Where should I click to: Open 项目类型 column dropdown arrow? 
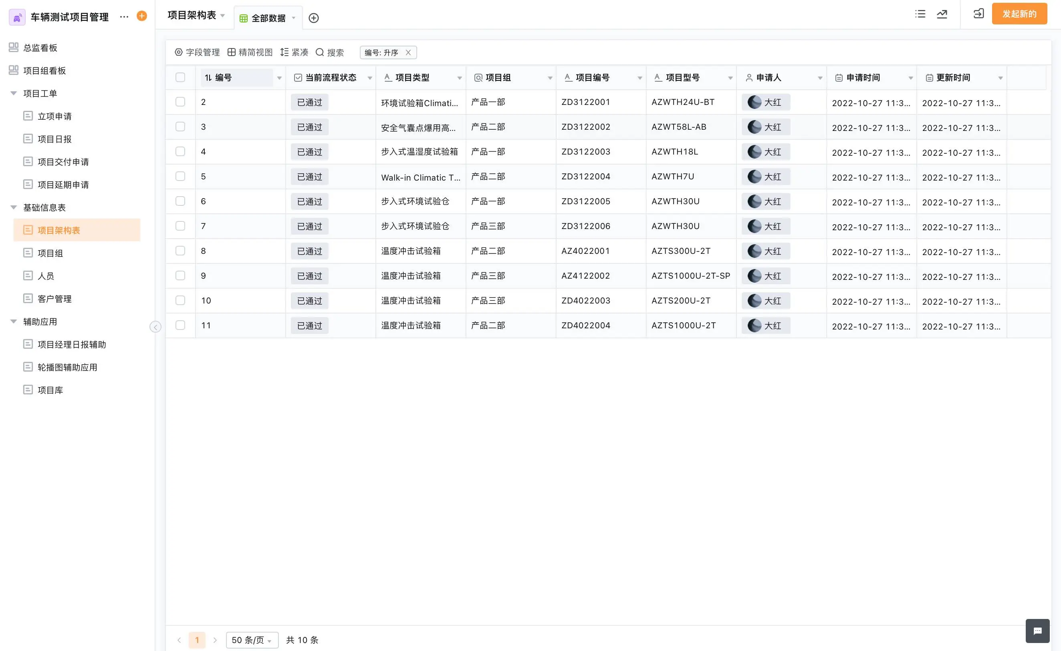pos(460,78)
